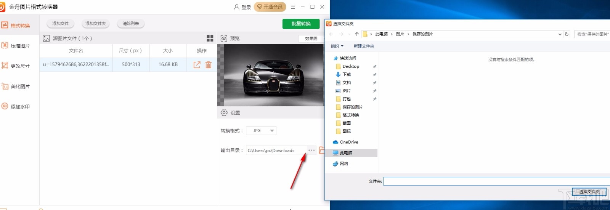Screen dimensions: 610x210
Task: Click the search 保存的图片 field
Action: point(592,34)
